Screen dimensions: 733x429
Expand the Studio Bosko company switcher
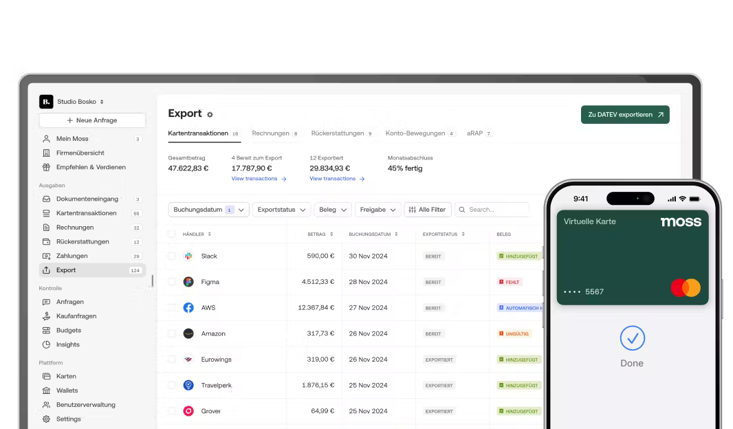(x=102, y=102)
